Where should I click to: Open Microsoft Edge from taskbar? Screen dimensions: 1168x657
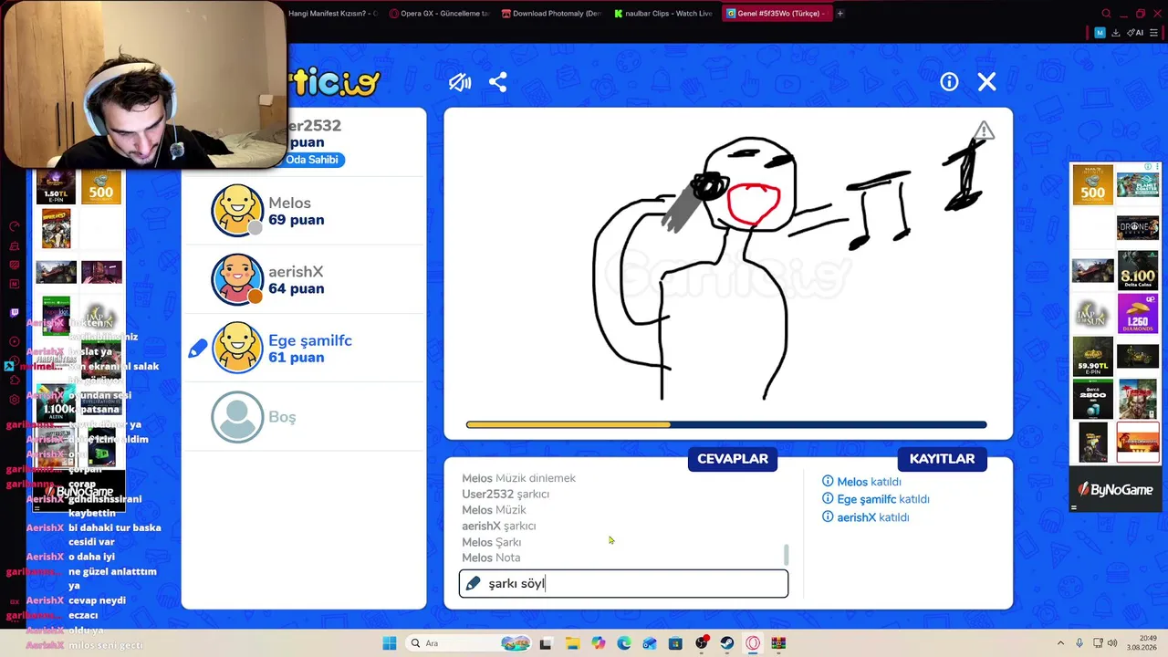[x=624, y=643]
